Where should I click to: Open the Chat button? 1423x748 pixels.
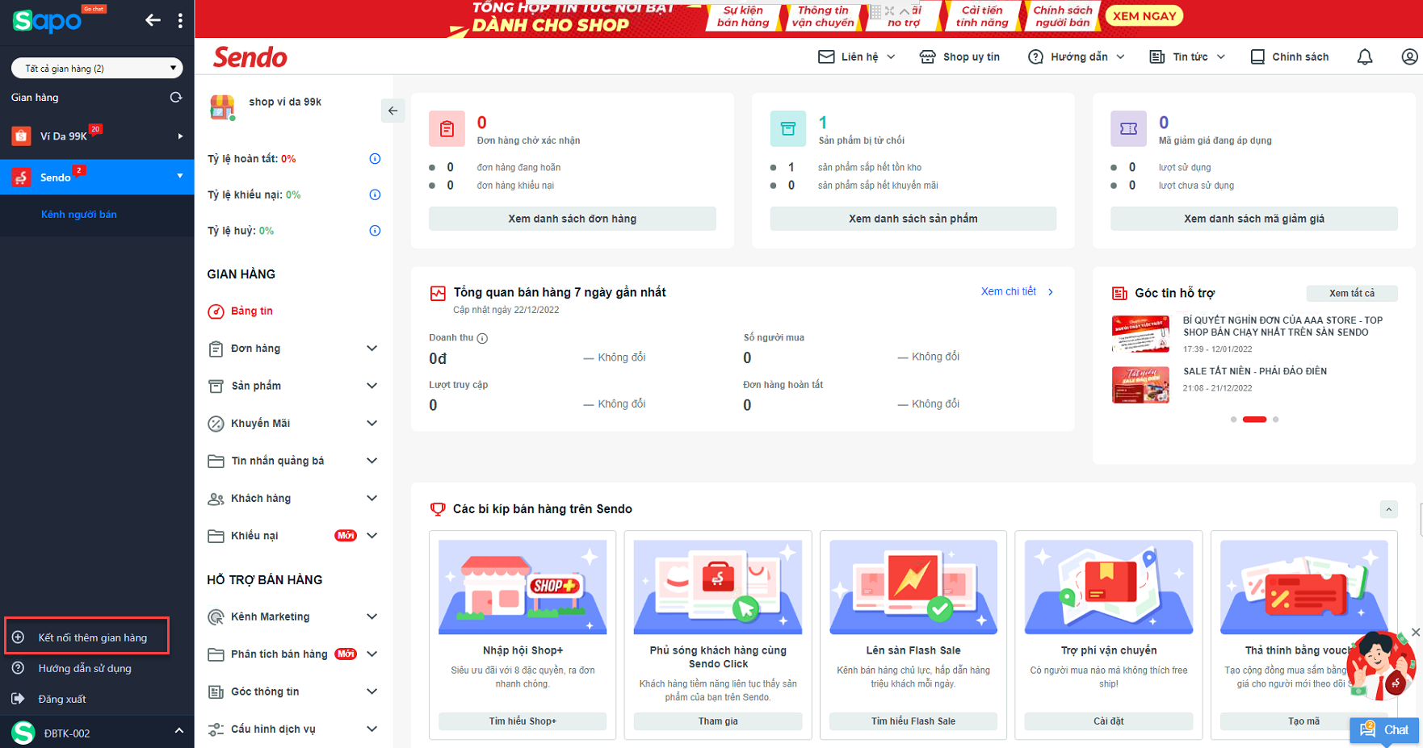coord(1386,730)
